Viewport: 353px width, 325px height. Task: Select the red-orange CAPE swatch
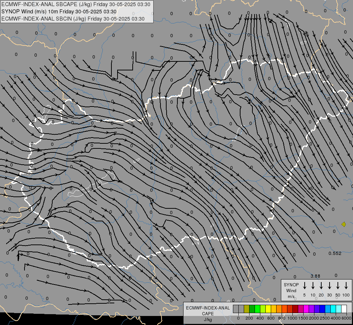pos(284,309)
